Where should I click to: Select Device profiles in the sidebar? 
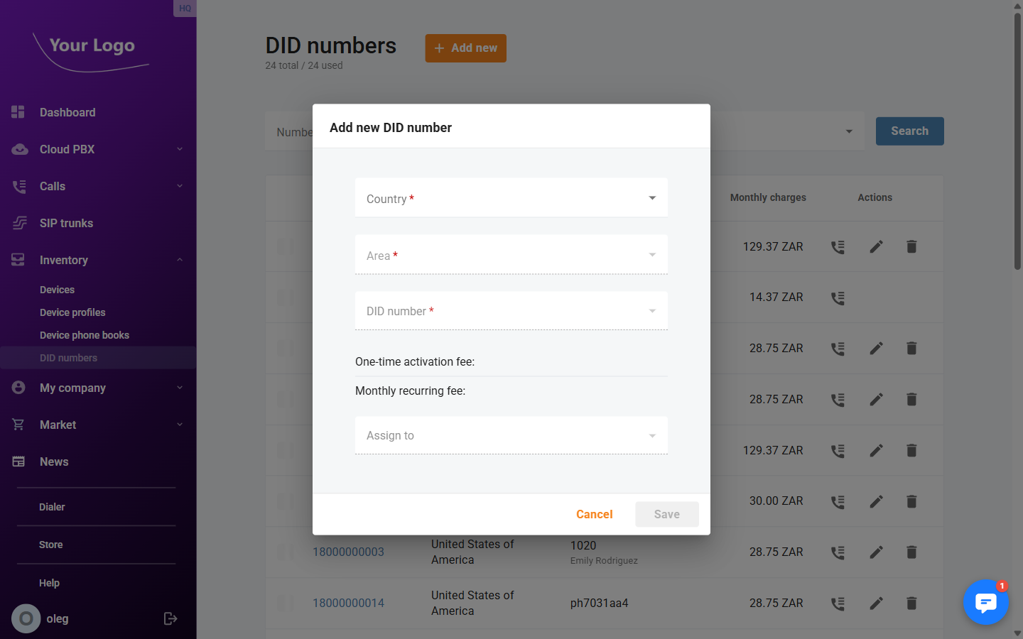72,312
